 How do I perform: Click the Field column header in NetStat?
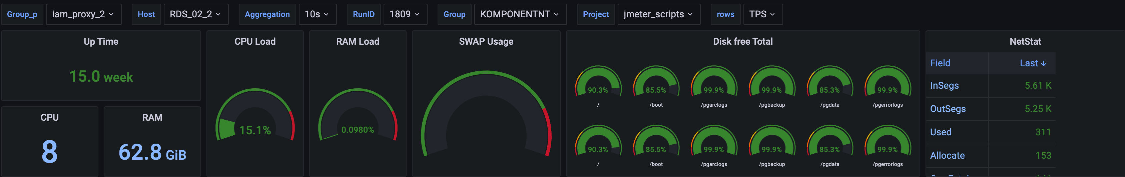[x=957, y=63]
